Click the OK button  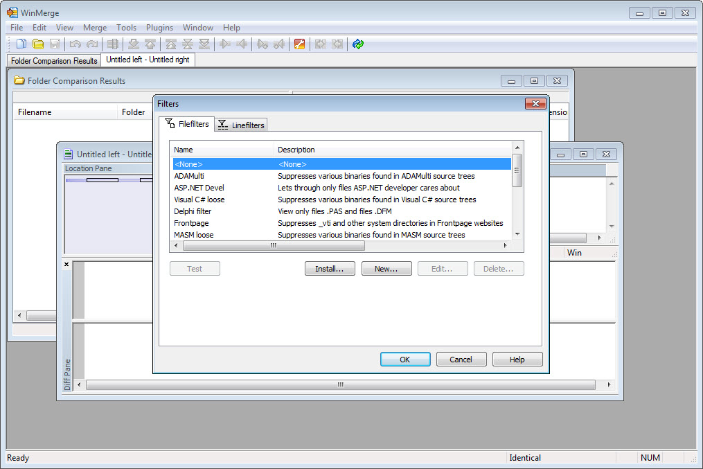pyautogui.click(x=405, y=359)
